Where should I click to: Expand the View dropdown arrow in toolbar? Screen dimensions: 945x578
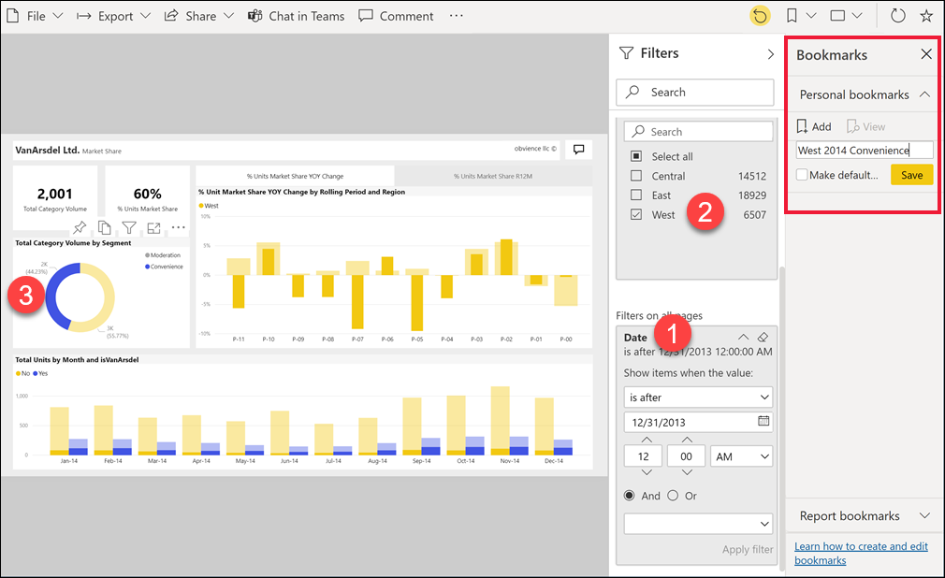[857, 16]
